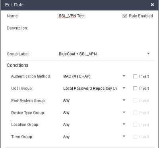159x148 pixels.
Task: Click the Location Group Invert checkbox
Action: (x=135, y=125)
